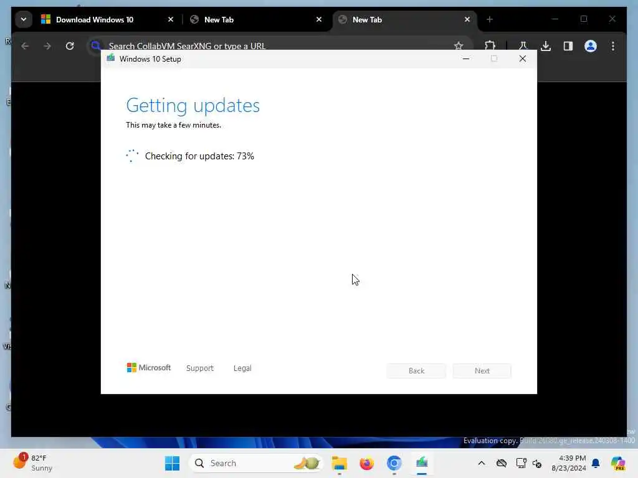The height and width of the screenshot is (478, 638).
Task: Click the Support link in Setup
Action: tap(200, 368)
